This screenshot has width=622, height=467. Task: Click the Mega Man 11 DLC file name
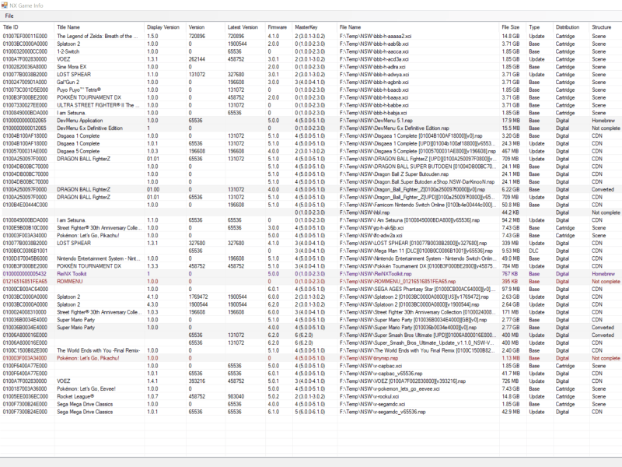click(416, 251)
